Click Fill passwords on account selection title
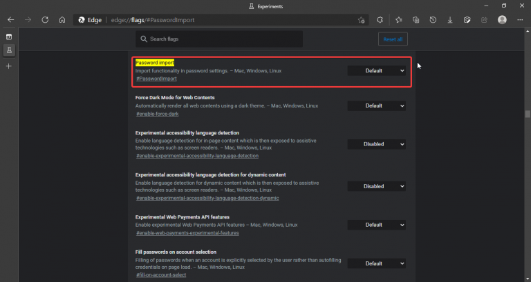Image resolution: width=531 pixels, height=282 pixels. (176, 252)
